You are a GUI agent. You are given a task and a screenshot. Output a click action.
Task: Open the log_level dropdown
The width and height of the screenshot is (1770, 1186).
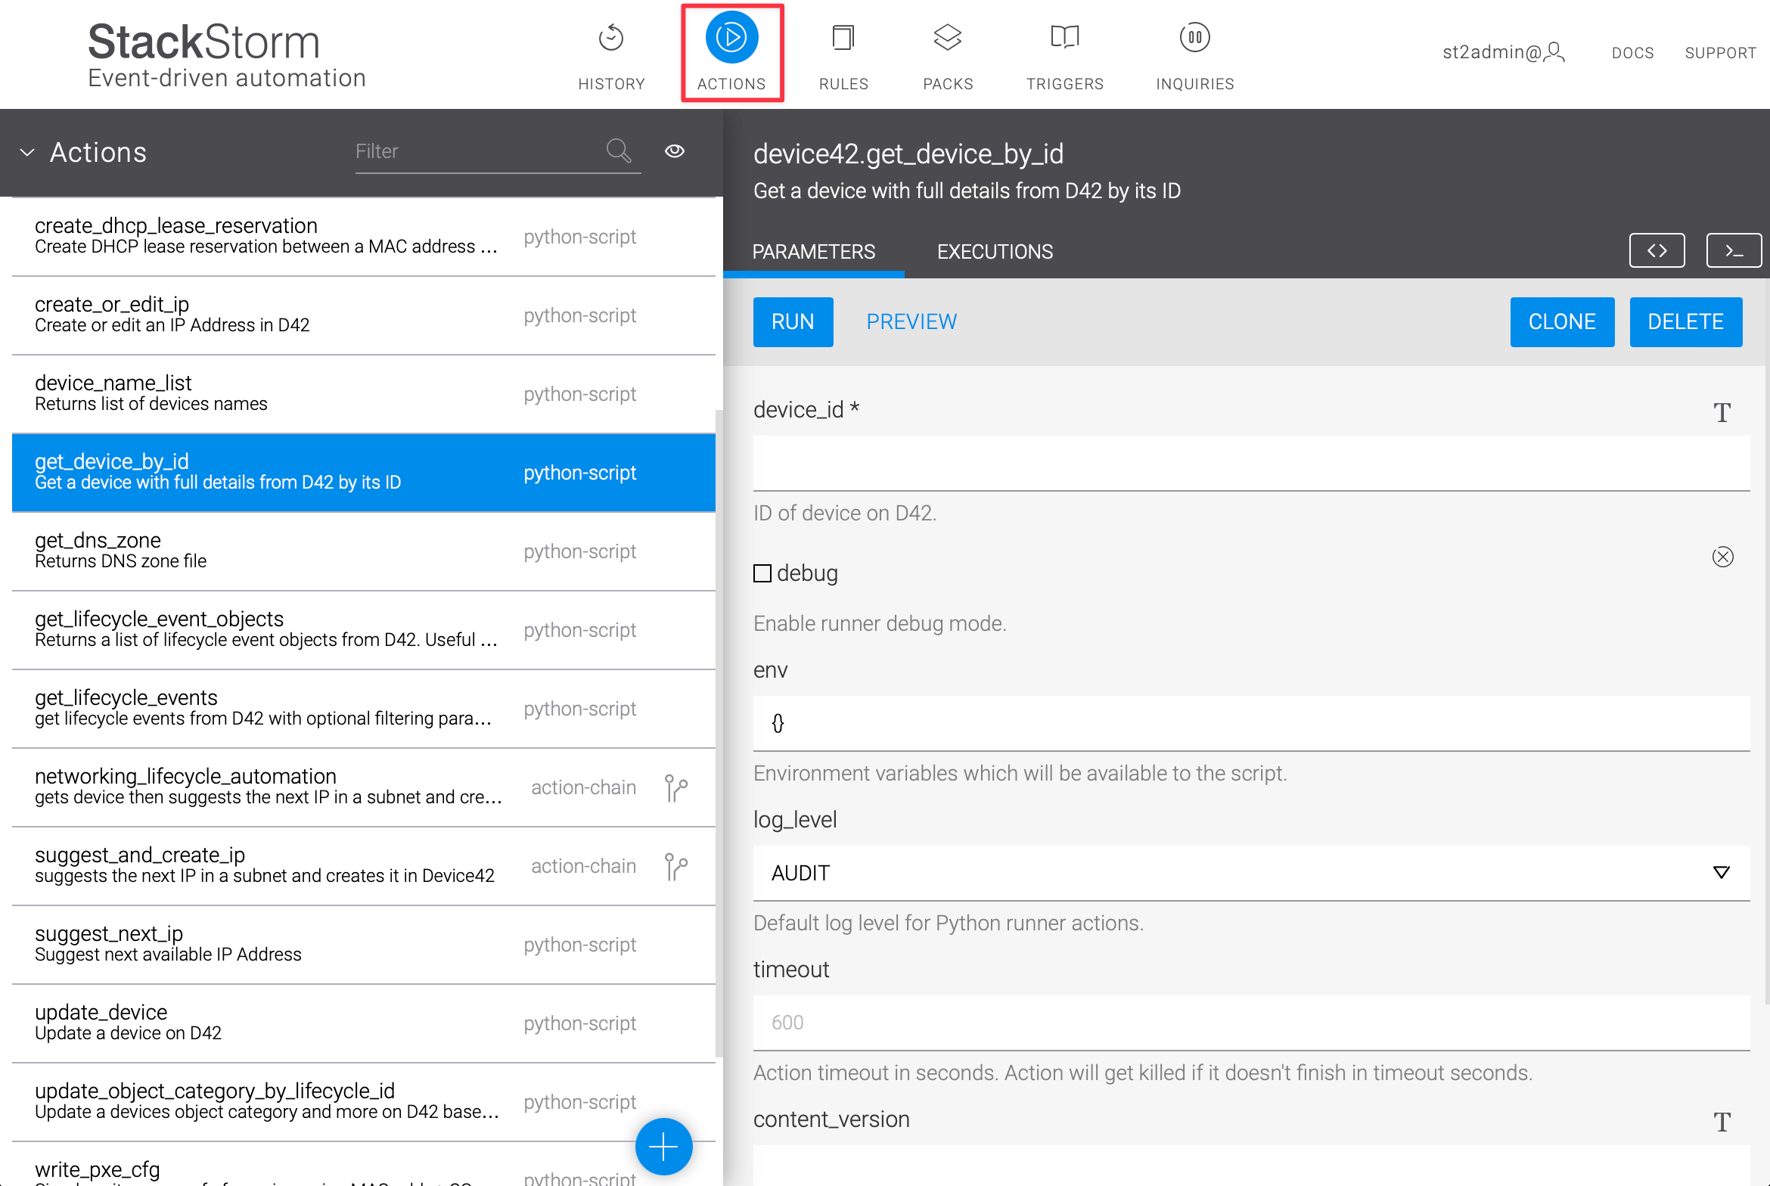1722,873
